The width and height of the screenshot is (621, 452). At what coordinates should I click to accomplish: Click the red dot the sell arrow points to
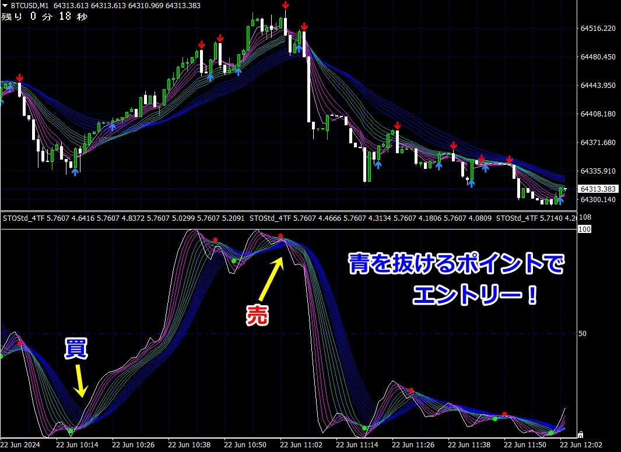point(280,236)
